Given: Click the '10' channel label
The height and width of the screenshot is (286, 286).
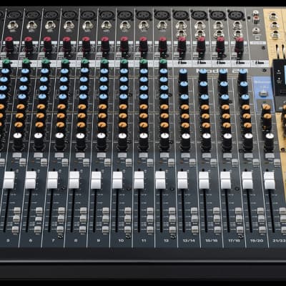Looking at the screenshot, I should click(x=121, y=241).
